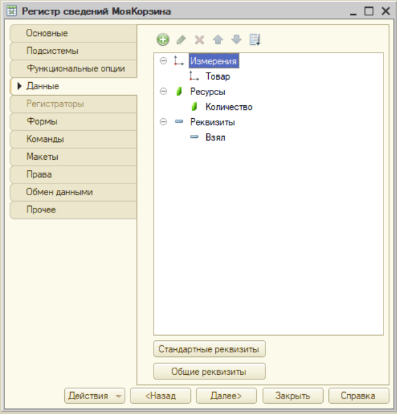Go back with the <Назад button

pos(161,395)
